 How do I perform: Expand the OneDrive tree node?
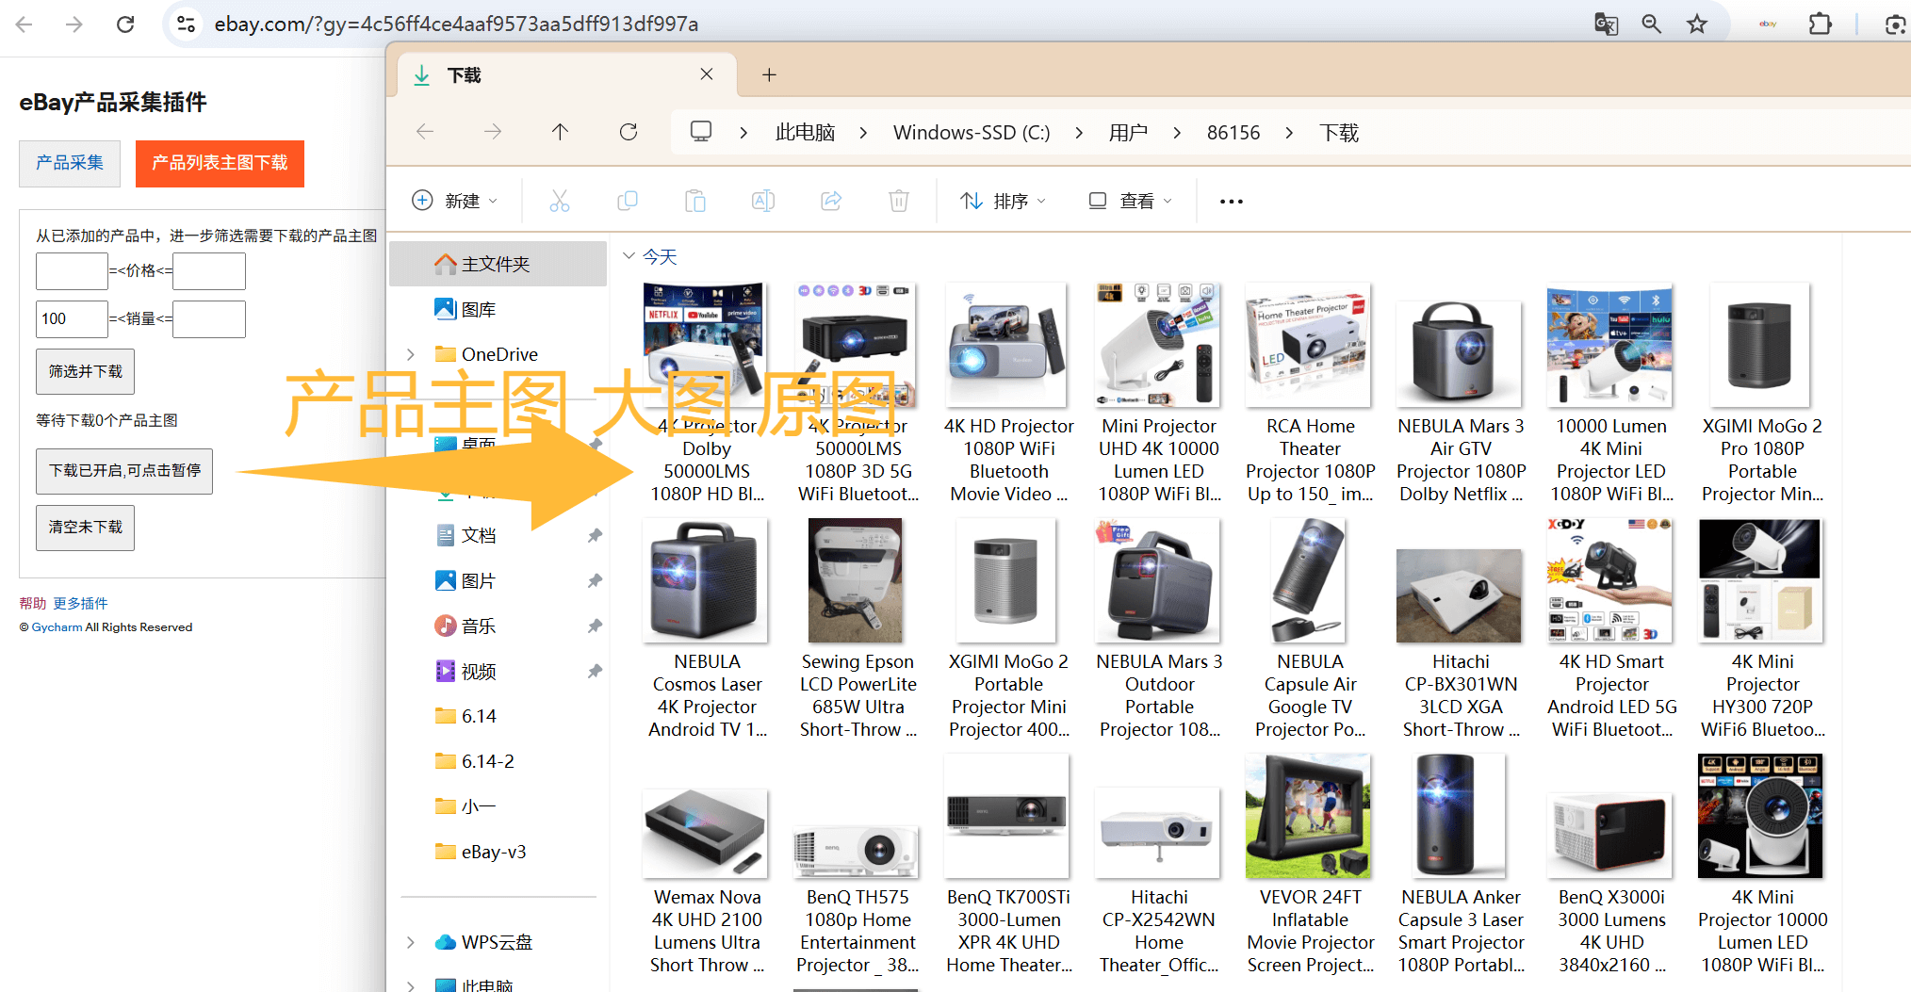(410, 354)
